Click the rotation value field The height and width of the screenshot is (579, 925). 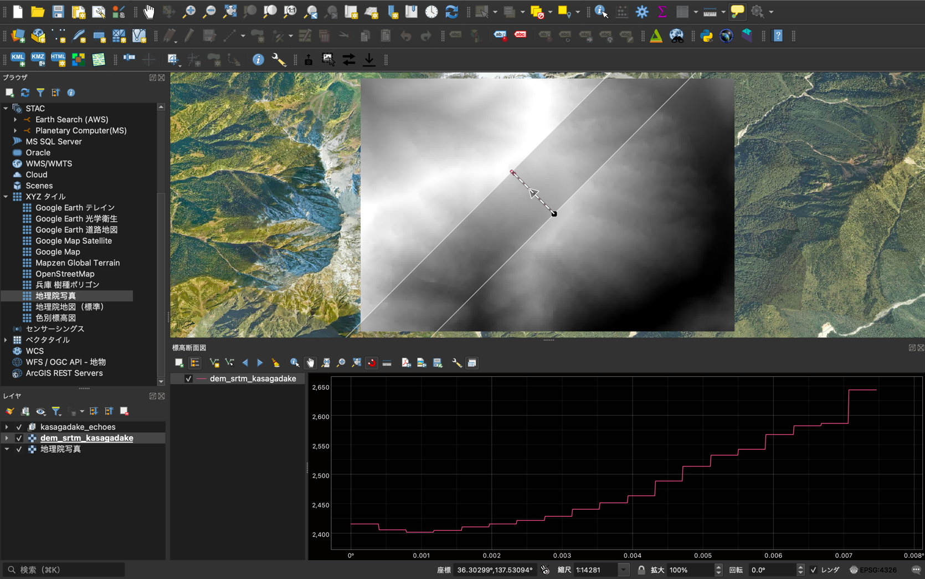click(x=773, y=570)
